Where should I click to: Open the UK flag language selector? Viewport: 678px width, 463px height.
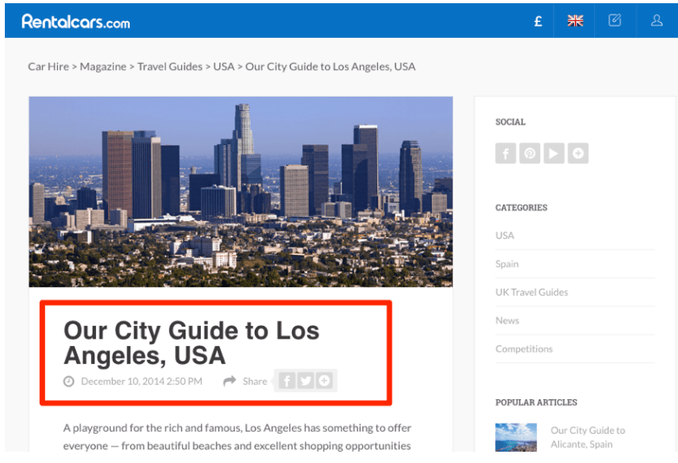[x=575, y=22]
